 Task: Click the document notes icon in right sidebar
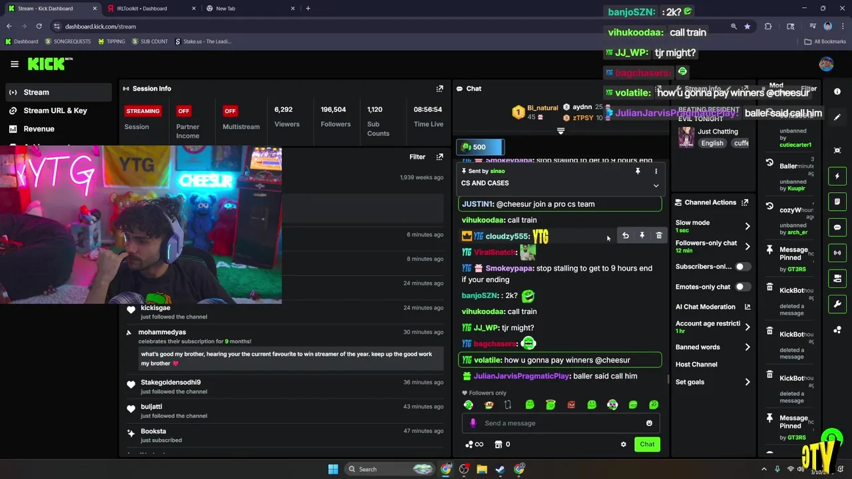[x=837, y=202]
